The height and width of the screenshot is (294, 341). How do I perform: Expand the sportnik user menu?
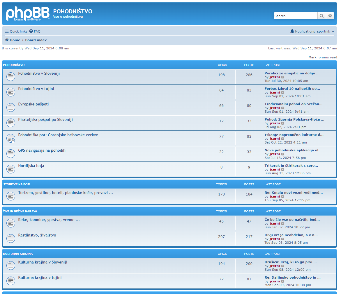(326, 31)
